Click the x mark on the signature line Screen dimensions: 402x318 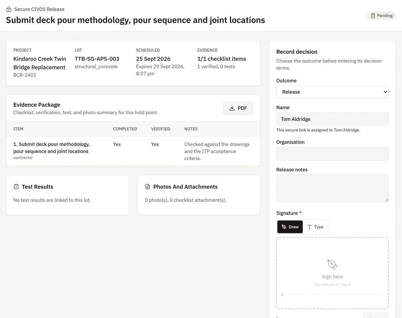[x=282, y=295]
